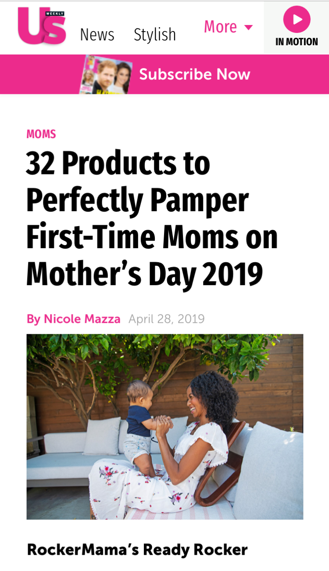Go to the Stylish section
Image resolution: width=329 pixels, height=571 pixels.
(154, 35)
